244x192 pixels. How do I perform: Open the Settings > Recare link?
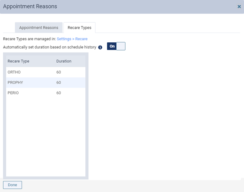coord(72,39)
